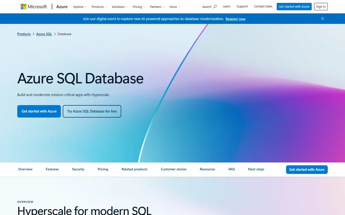Click Try Azure SQL Database for free
345x215 pixels.
click(x=92, y=111)
